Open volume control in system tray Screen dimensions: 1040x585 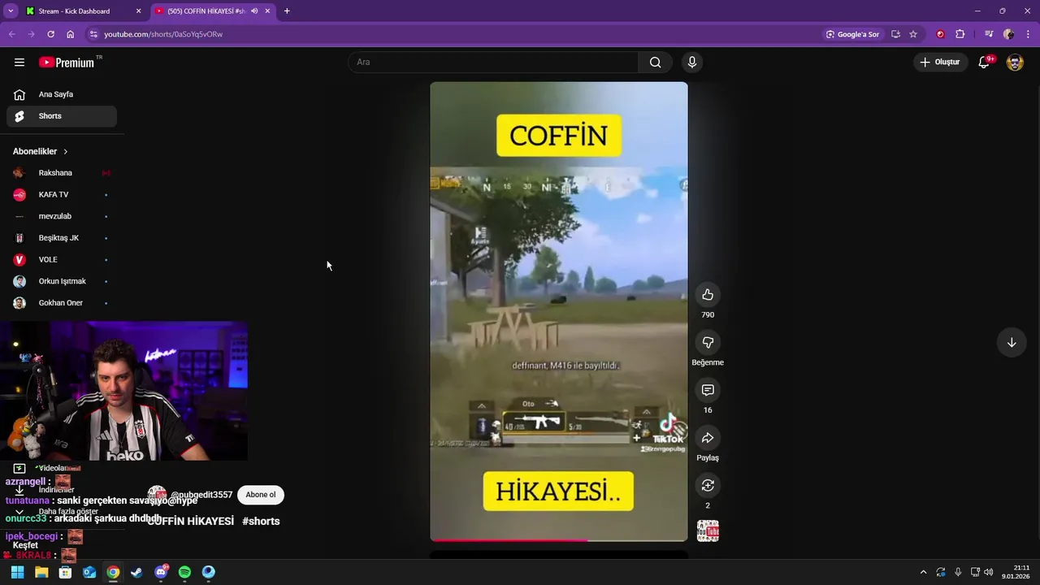(x=989, y=572)
